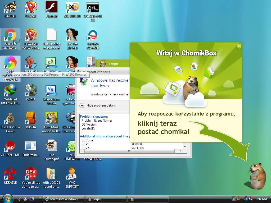
Task: Click the Locale ID row
Action: tap(88, 128)
